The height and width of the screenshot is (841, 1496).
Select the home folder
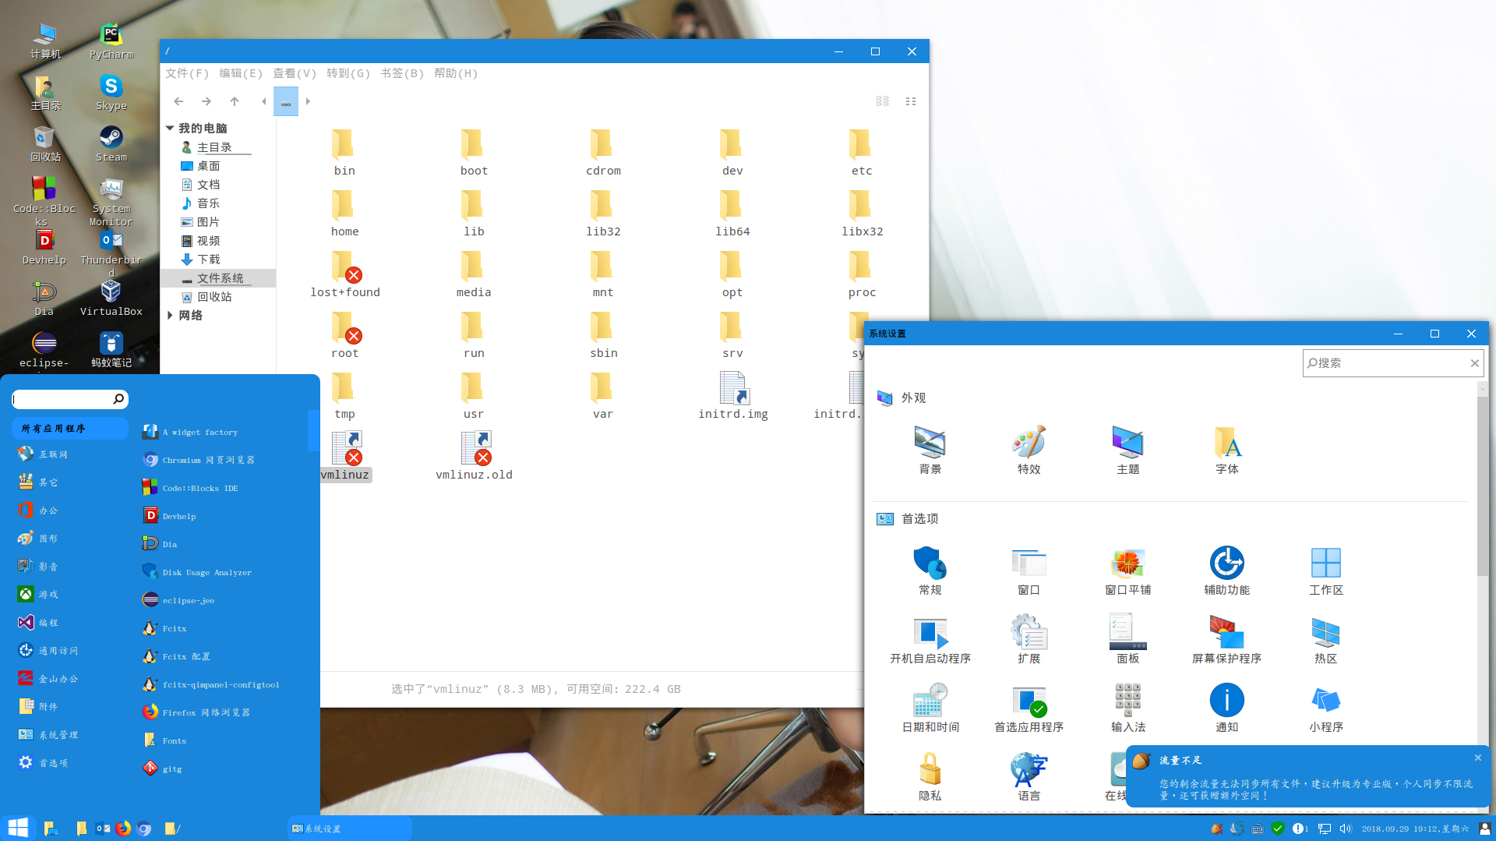pos(344,214)
